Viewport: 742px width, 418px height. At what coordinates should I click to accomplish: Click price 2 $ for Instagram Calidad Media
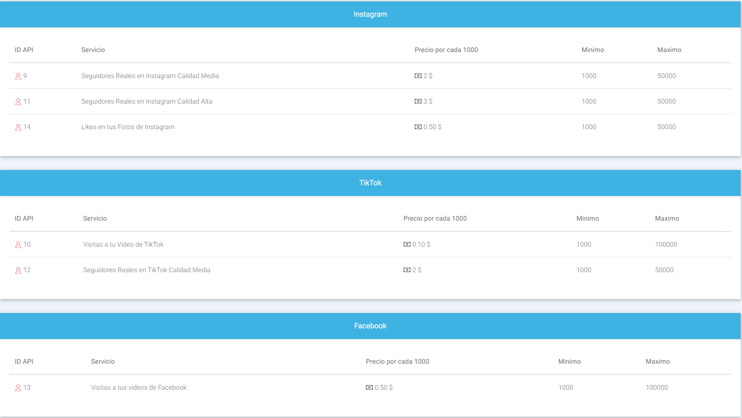coord(428,76)
